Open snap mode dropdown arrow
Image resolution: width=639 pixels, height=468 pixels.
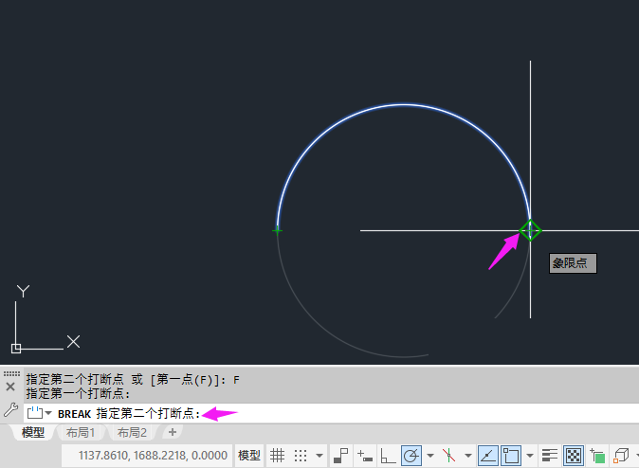[319, 456]
